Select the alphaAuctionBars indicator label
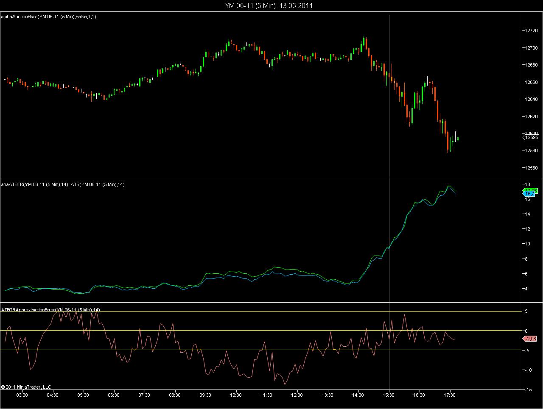Screen dimensions: 543x409 pyautogui.click(x=49, y=17)
